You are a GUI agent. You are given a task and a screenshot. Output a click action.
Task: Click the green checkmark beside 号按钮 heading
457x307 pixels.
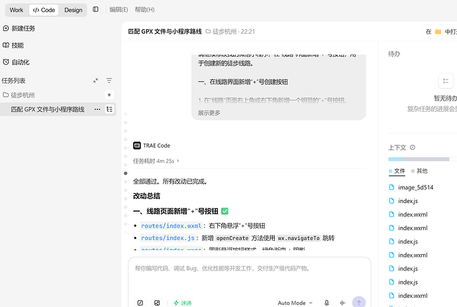[x=225, y=211]
